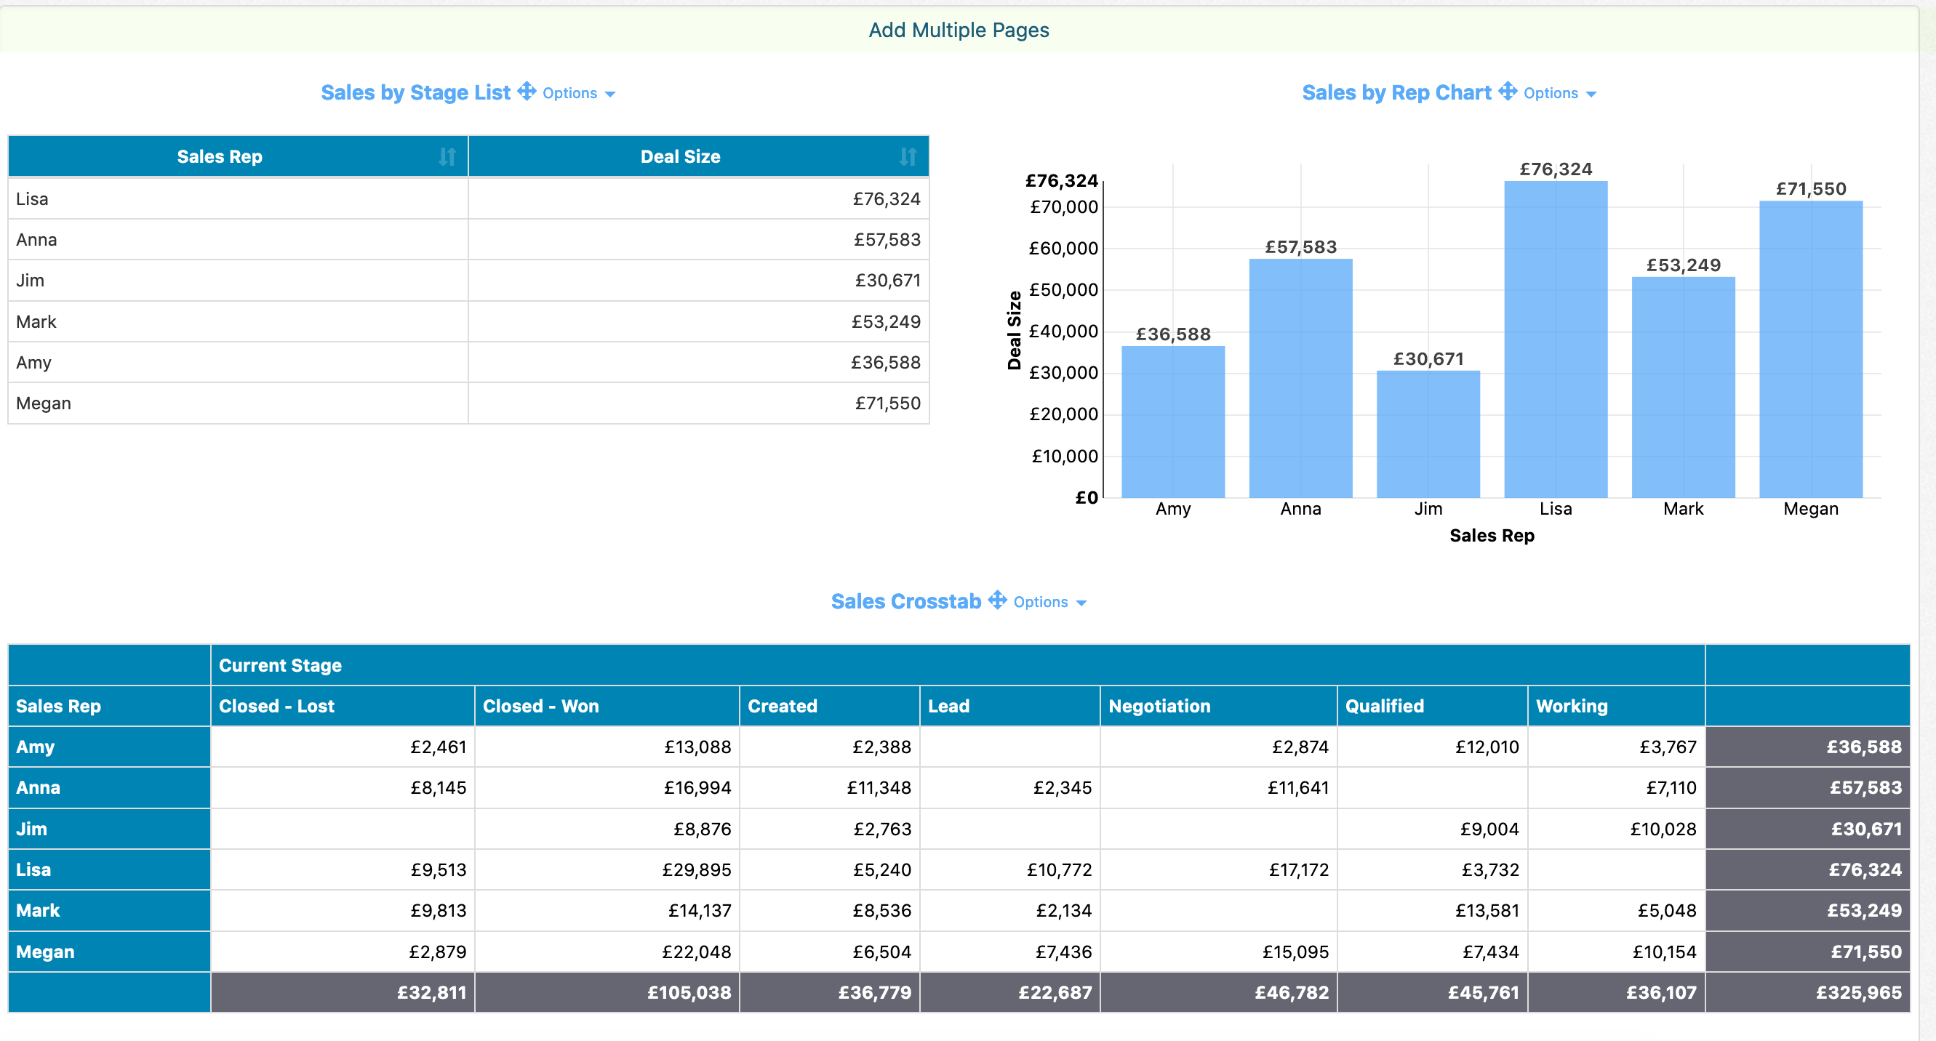Switch to the Sales Crosstab section title
Image resolution: width=1936 pixels, height=1041 pixels.
[x=905, y=601]
